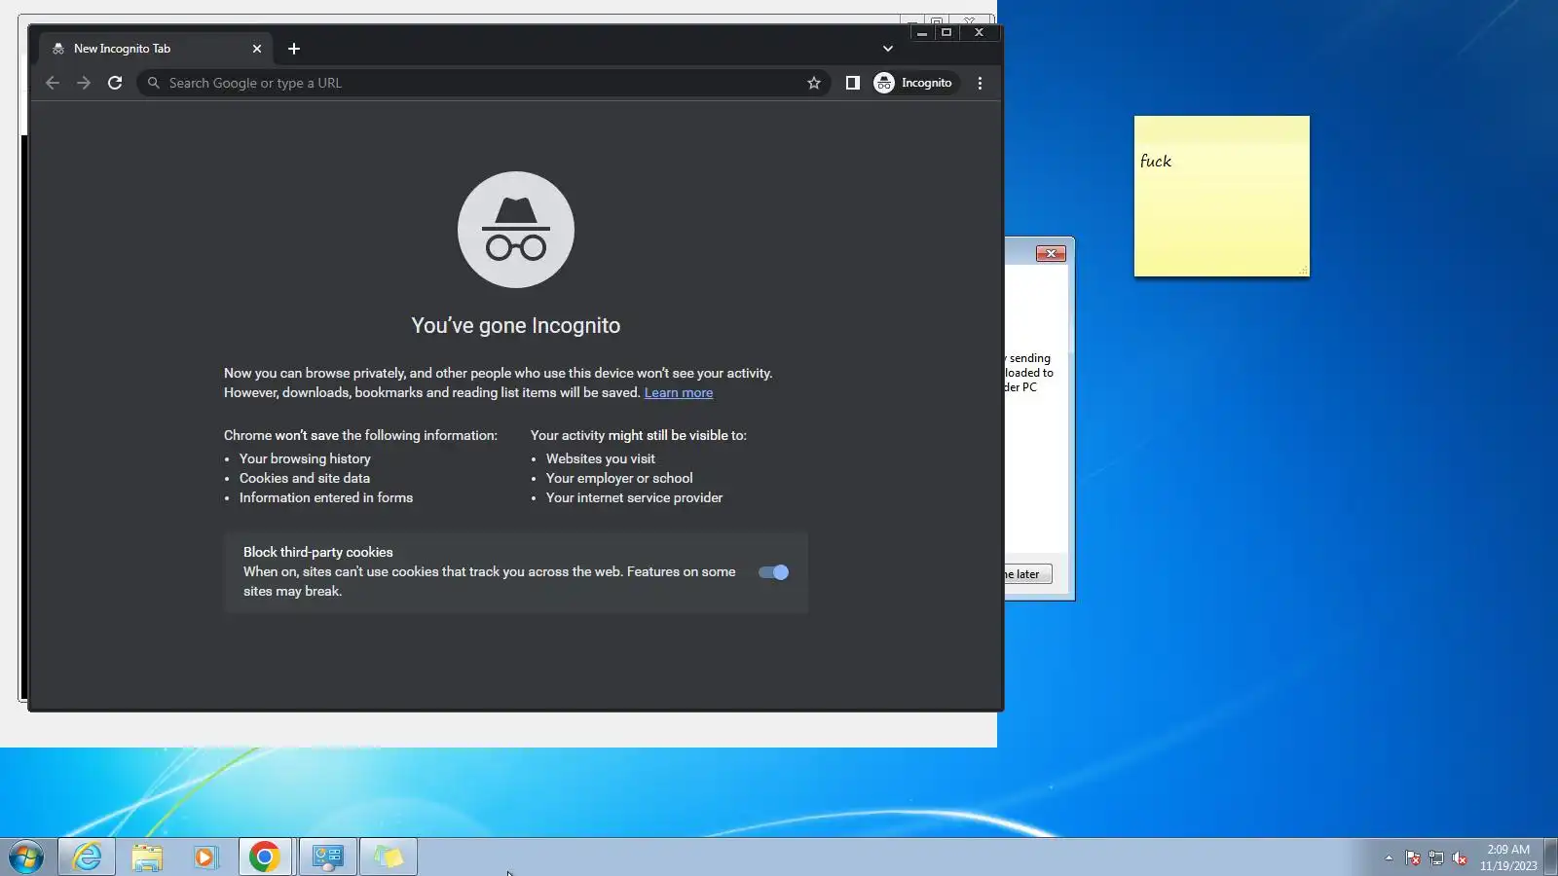
Task: Close the New Incognito Tab
Action: pyautogui.click(x=257, y=49)
